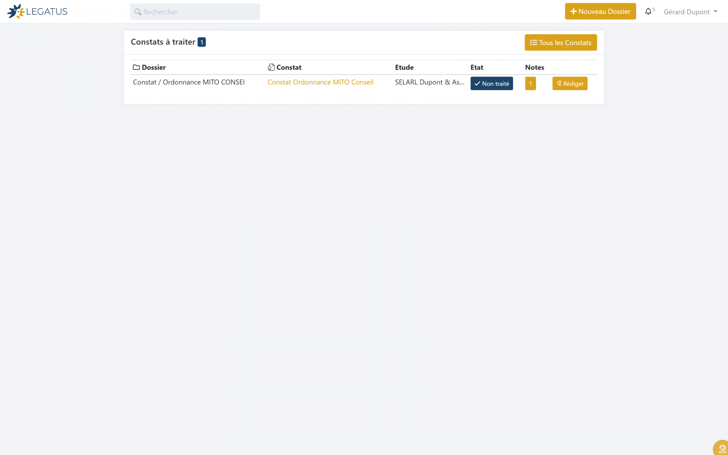The width and height of the screenshot is (728, 455).
Task: Click in the Rechercher search field
Action: [x=195, y=12]
